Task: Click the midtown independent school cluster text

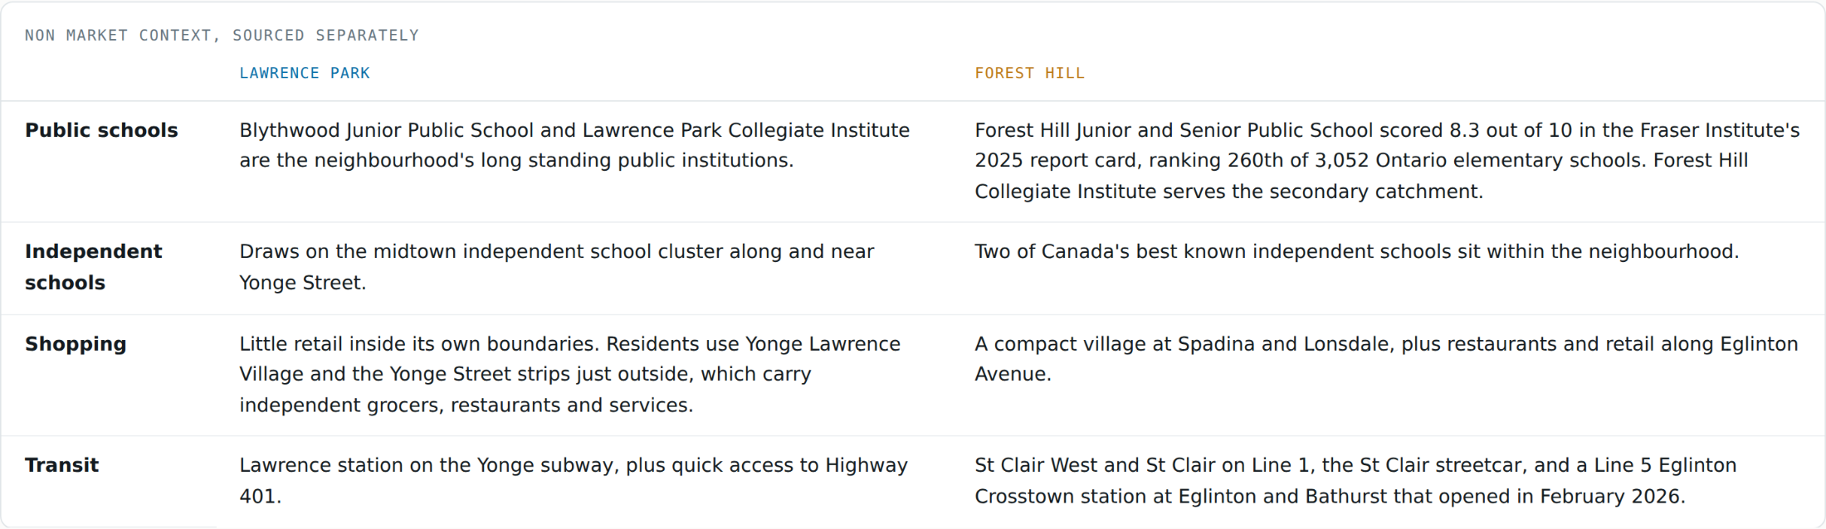Action: (x=556, y=267)
